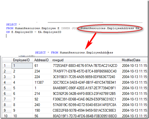Click FROM keyword in the lower query
The width and height of the screenshot is (149, 119).
pyautogui.click(x=55, y=52)
